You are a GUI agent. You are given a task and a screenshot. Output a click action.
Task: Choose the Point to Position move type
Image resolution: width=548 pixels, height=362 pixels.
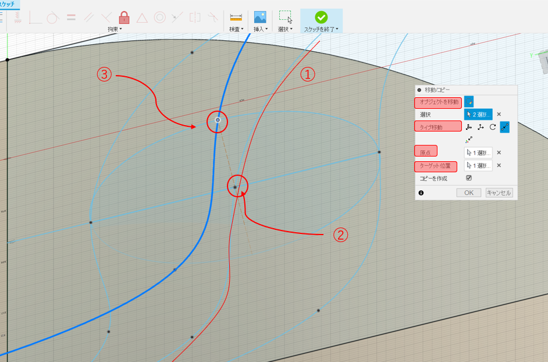(x=469, y=140)
